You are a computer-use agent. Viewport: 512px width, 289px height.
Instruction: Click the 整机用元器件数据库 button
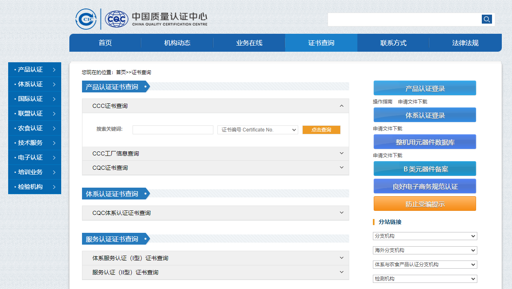425,142
